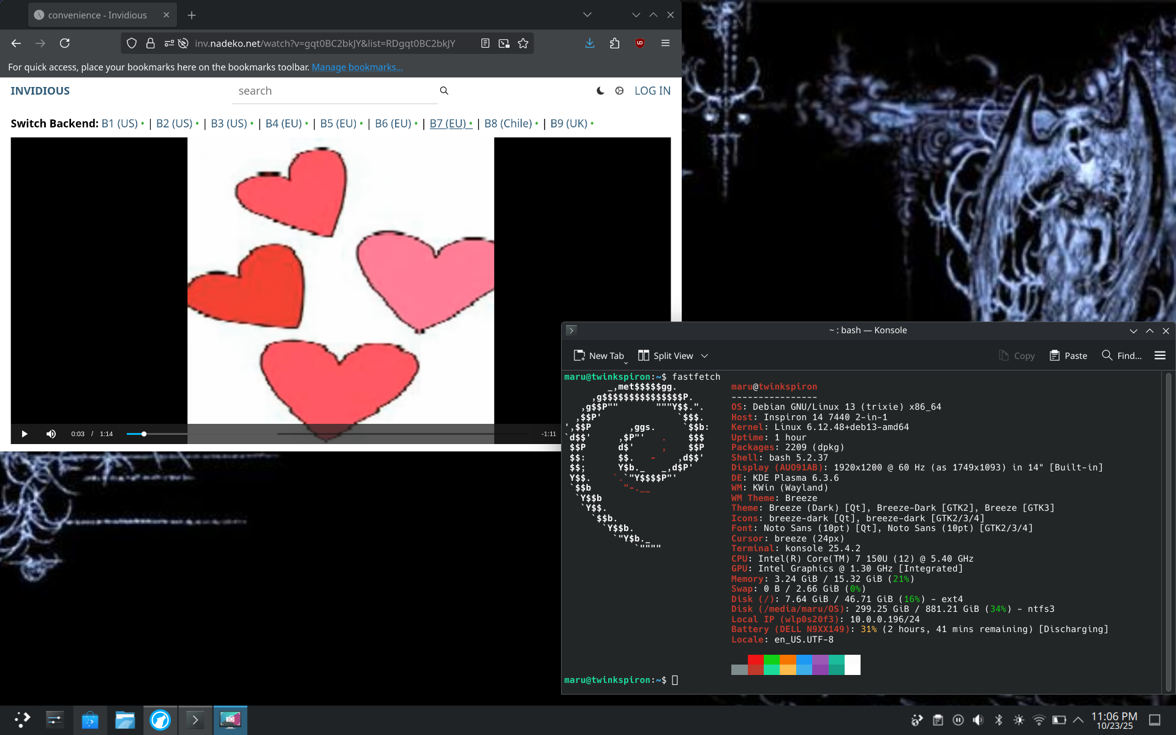The width and height of the screenshot is (1176, 735).
Task: Click Paste in the Konsole toolbar
Action: [x=1068, y=356]
